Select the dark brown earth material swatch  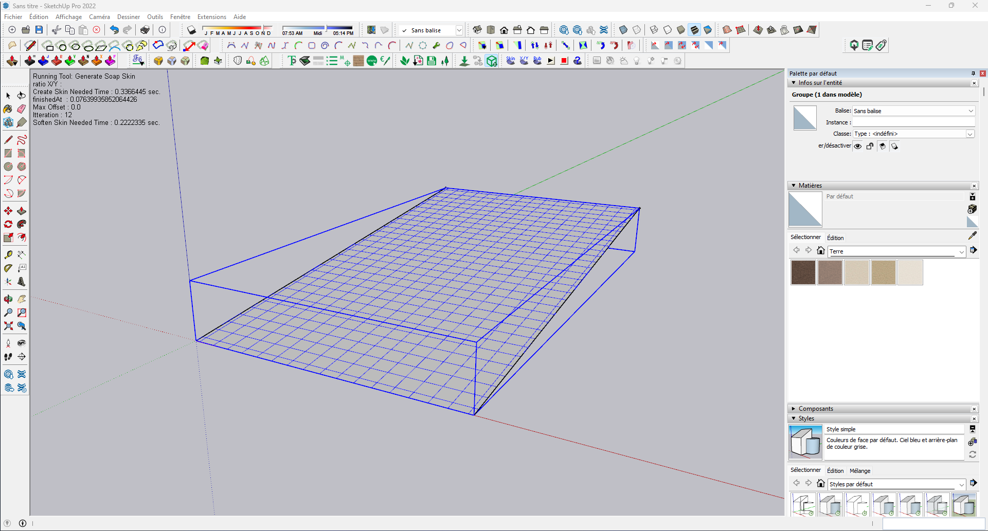click(x=803, y=272)
